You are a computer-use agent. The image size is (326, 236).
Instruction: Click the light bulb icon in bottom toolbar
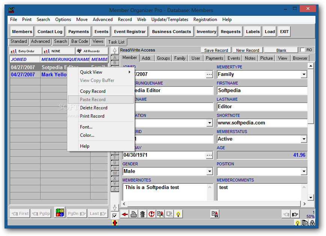(178, 214)
